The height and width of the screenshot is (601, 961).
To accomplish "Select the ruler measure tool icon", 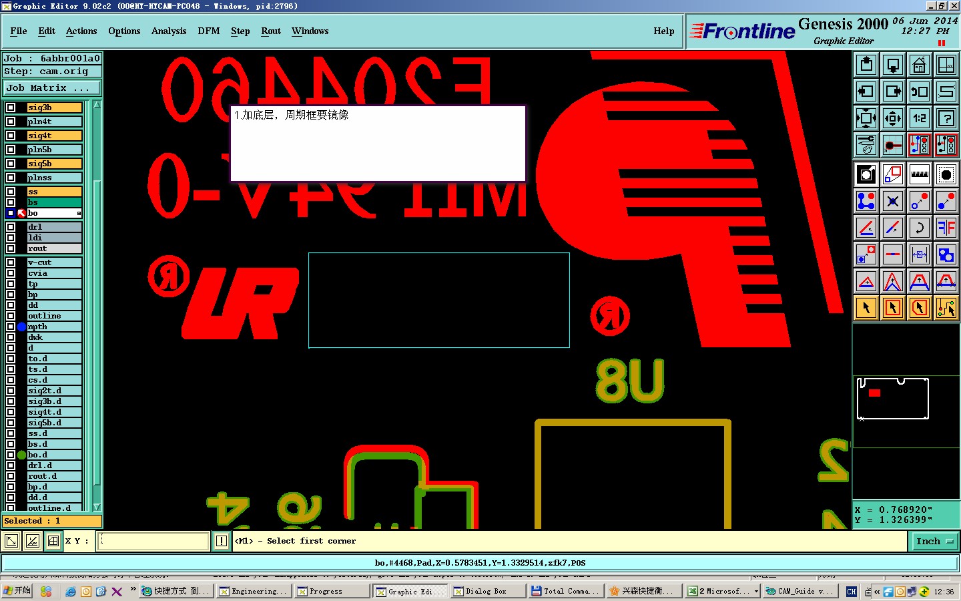I will point(920,175).
